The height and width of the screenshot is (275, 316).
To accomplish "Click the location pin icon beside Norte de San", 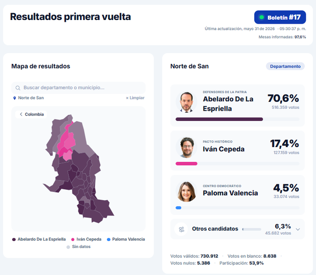I will [14, 98].
